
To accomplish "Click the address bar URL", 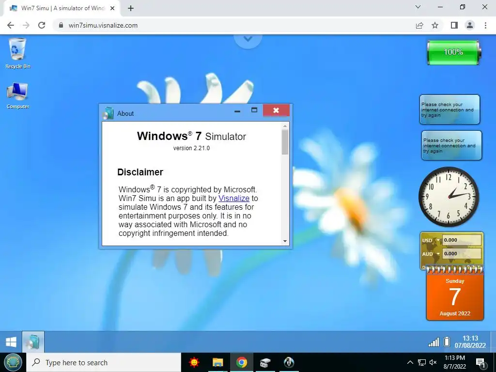I will (x=103, y=25).
